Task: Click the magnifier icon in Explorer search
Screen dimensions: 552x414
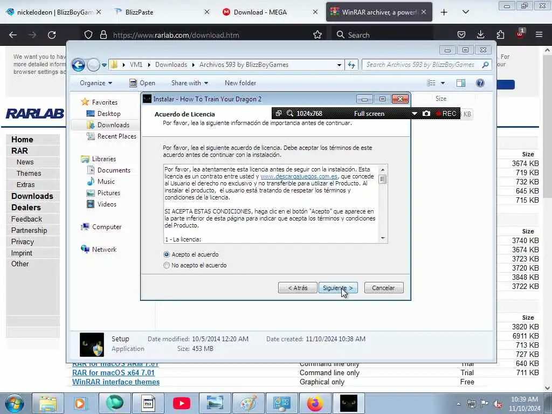Action: [x=486, y=65]
